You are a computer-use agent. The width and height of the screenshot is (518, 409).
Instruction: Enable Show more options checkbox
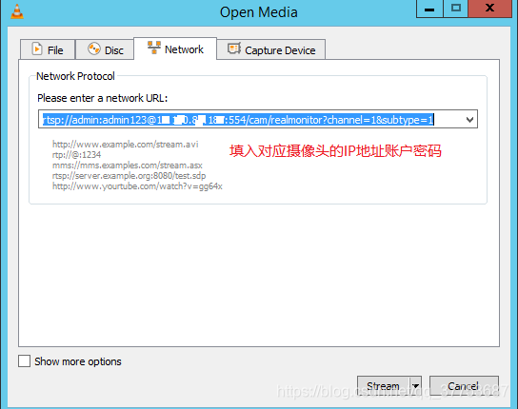(x=24, y=361)
